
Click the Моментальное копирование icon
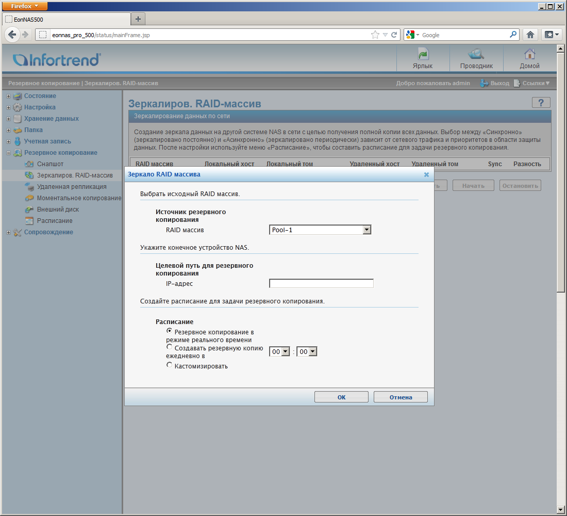pyautogui.click(x=29, y=198)
